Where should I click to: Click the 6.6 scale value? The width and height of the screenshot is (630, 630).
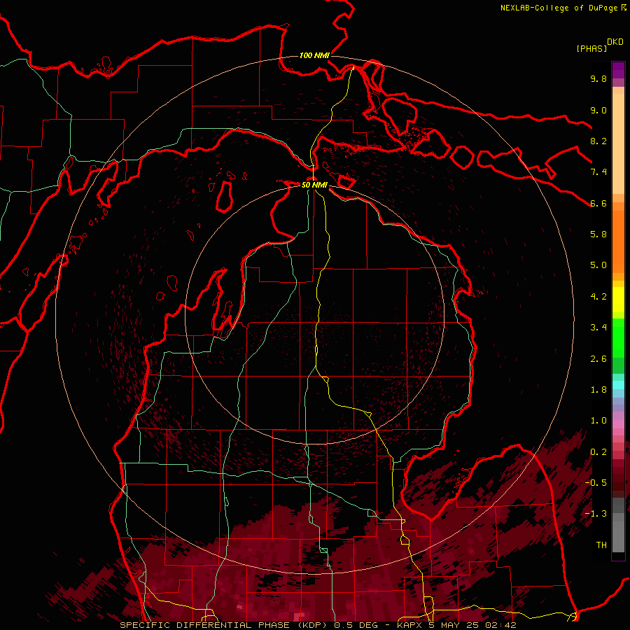[x=598, y=203]
